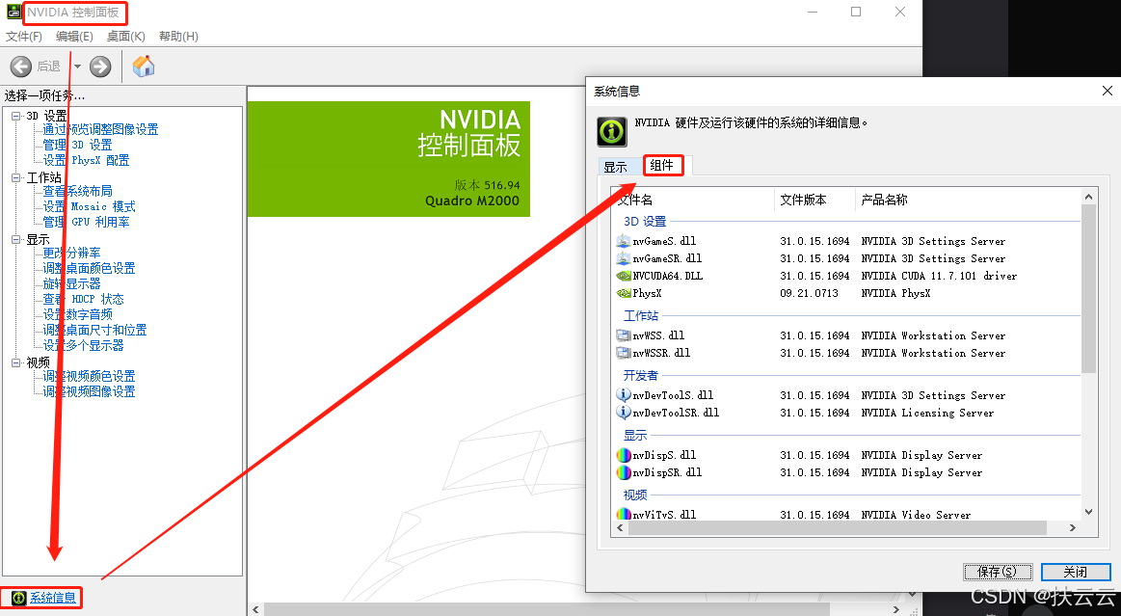This screenshot has height=616, width=1121.
Task: Collapse the 3D 设置 tree node
Action: click(x=16, y=116)
